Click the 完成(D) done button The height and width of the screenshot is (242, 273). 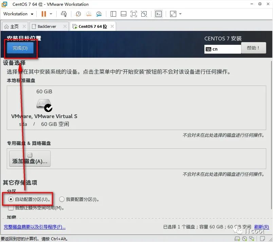click(20, 48)
